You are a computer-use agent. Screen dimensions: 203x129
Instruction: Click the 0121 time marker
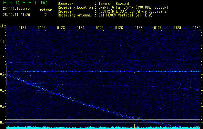click(x=22, y=28)
